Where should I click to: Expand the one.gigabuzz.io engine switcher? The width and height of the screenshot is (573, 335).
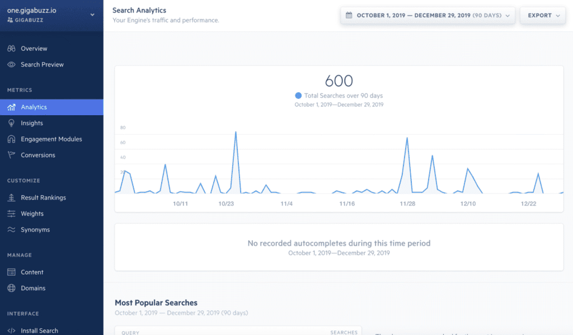point(92,15)
